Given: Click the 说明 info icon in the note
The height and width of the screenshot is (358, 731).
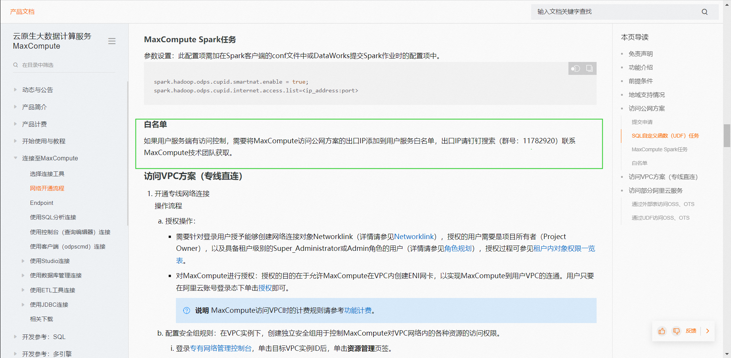Looking at the screenshot, I should [x=187, y=310].
